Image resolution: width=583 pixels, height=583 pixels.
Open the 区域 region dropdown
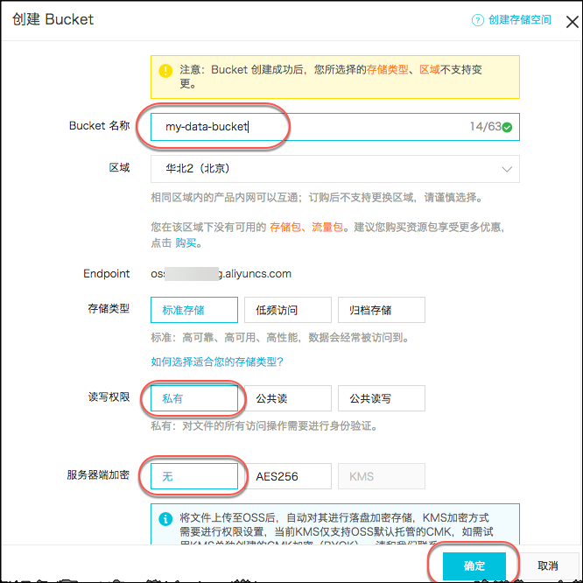click(x=334, y=168)
